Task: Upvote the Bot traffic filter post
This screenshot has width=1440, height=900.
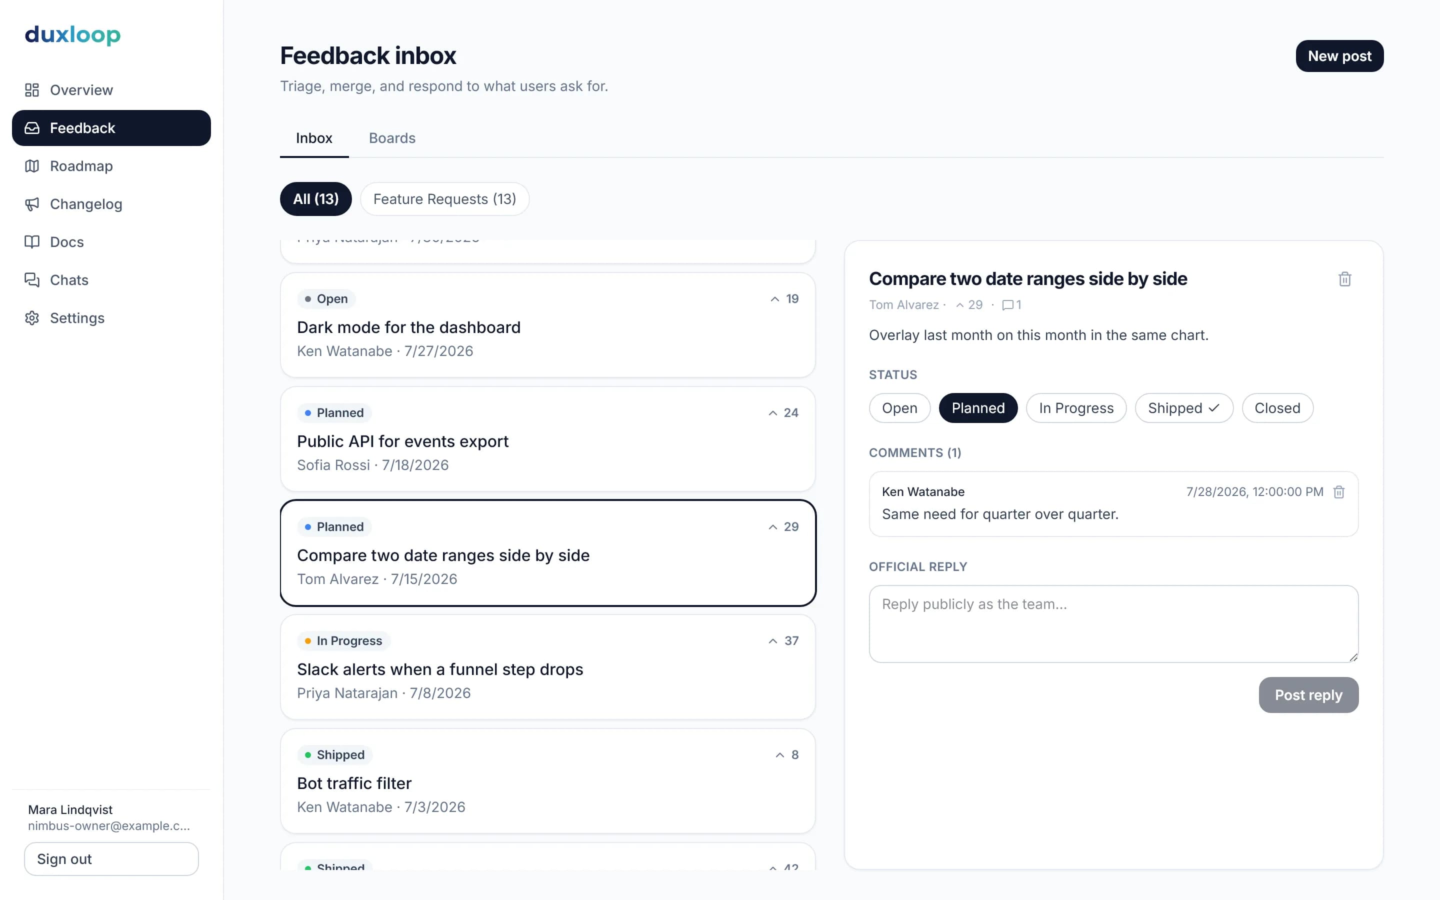Action: click(786, 755)
